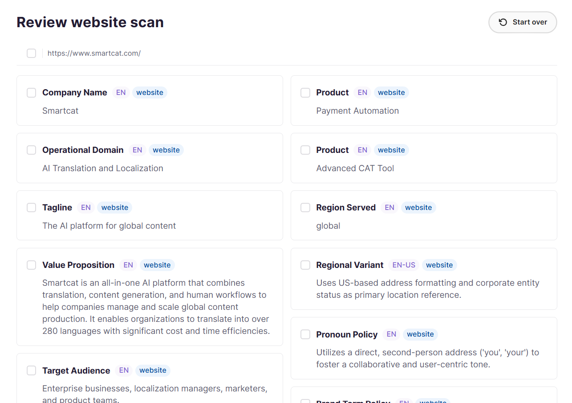Select the Smartcat value under Company Name
Screen dimensions: 572x403
tap(61, 111)
